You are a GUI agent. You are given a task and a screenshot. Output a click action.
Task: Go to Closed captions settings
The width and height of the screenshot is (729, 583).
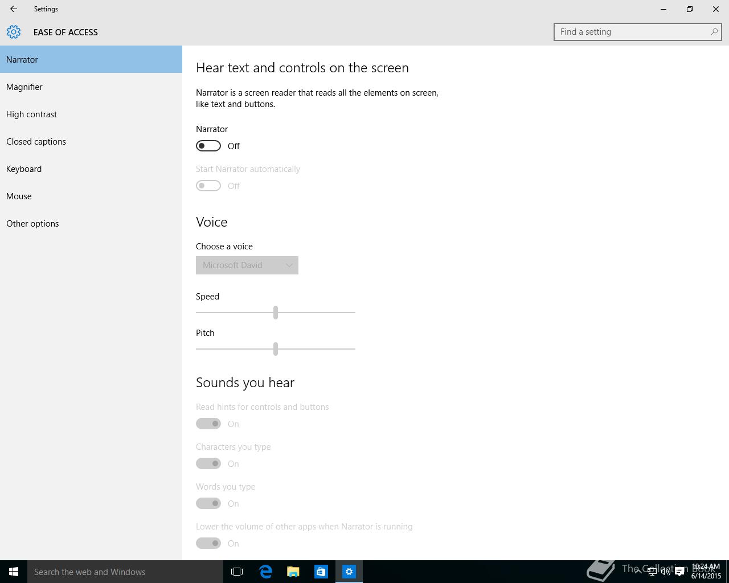pyautogui.click(x=91, y=141)
